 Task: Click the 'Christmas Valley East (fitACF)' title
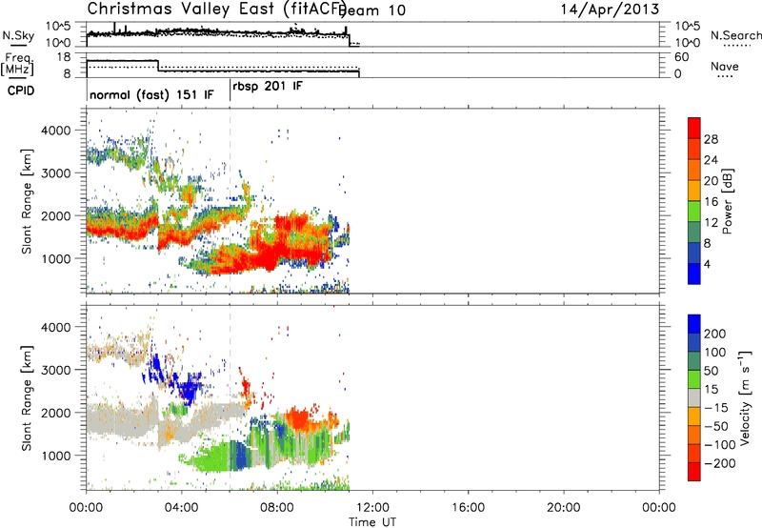(216, 10)
